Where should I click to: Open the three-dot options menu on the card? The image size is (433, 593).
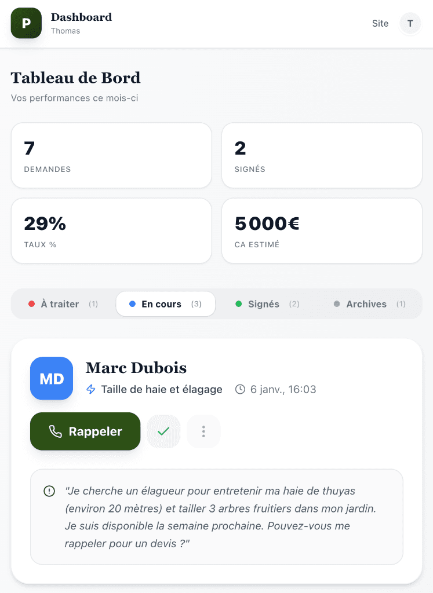pyautogui.click(x=203, y=431)
